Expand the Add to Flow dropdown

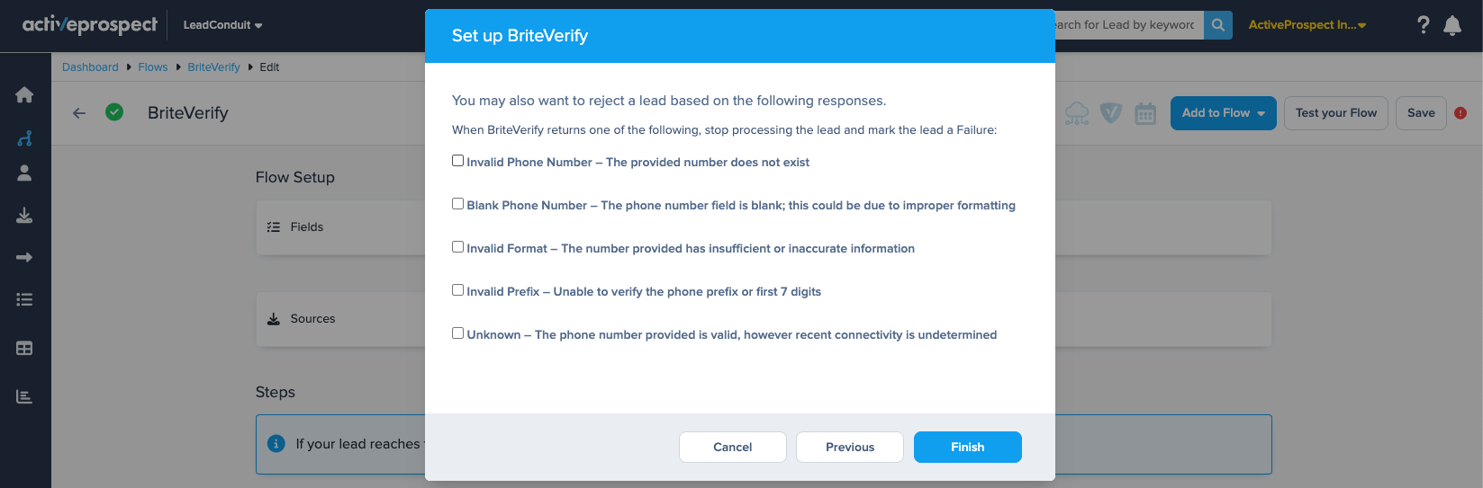[x=1223, y=113]
